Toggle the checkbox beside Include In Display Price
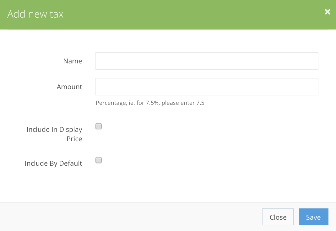The width and height of the screenshot is (336, 231). click(x=99, y=126)
